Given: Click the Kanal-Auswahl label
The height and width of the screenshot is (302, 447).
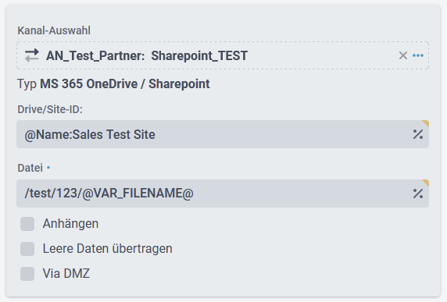Looking at the screenshot, I should (54, 30).
